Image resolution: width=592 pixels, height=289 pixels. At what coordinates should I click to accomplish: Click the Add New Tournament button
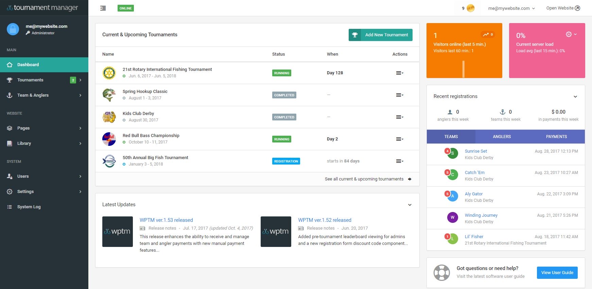click(x=380, y=35)
